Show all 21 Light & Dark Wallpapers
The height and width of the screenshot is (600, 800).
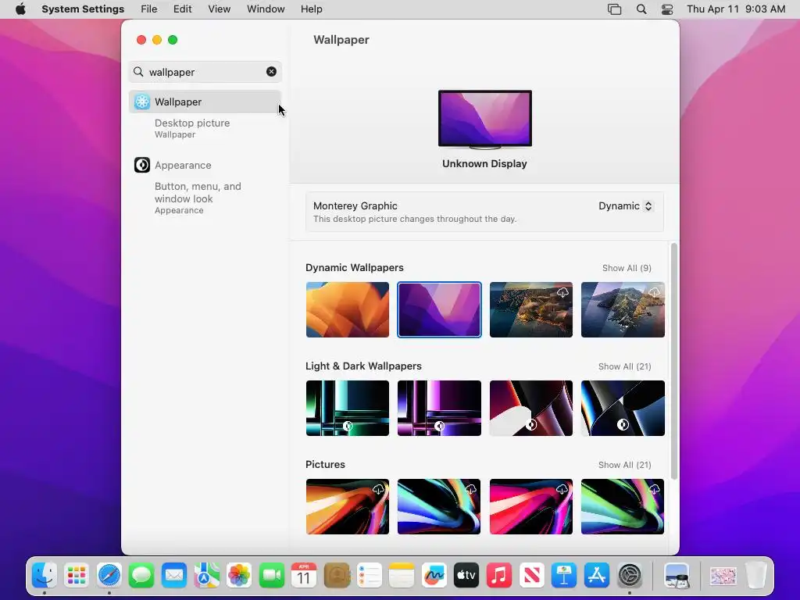[624, 366]
